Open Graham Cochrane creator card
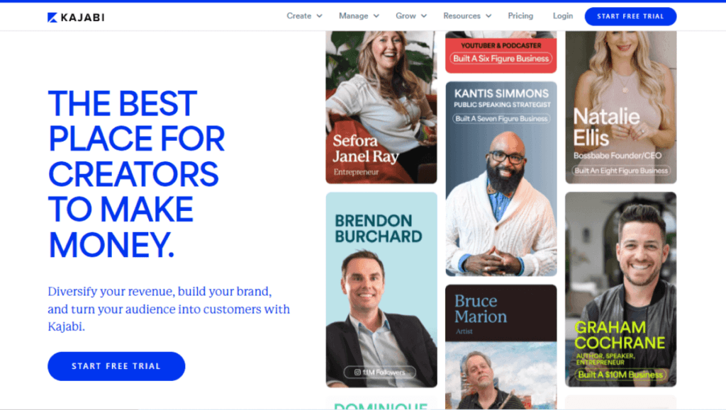The width and height of the screenshot is (726, 410). (x=620, y=290)
